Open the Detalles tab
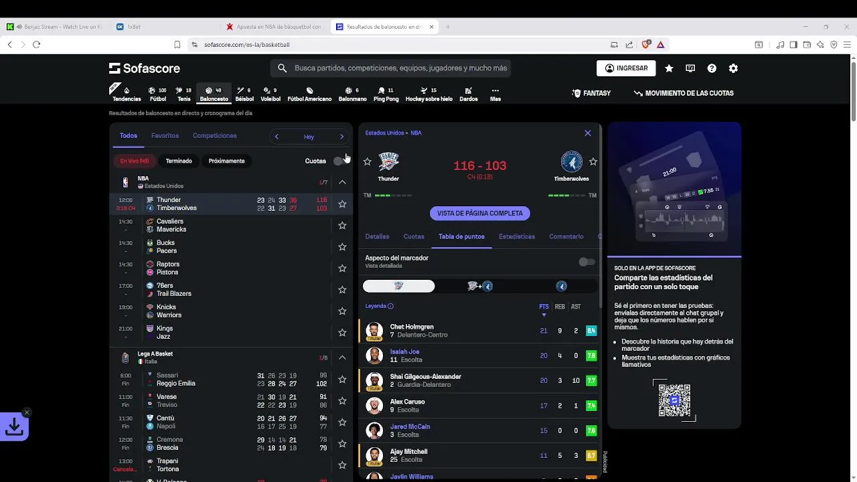Viewport: 857px width, 482px height. [x=377, y=237]
